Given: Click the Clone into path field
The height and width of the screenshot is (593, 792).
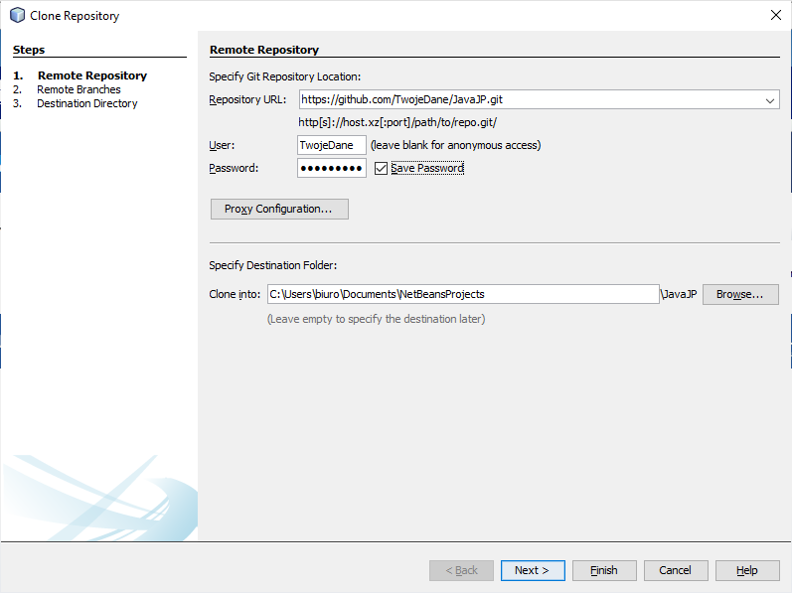Looking at the screenshot, I should pos(462,294).
